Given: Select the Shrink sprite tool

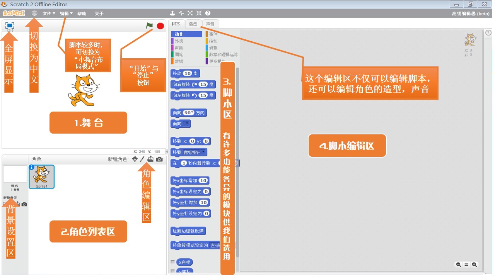Looking at the screenshot, I should (x=199, y=13).
